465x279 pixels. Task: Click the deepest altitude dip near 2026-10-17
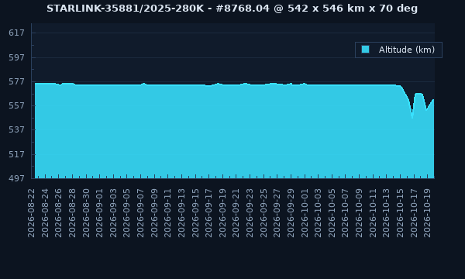coord(412,117)
